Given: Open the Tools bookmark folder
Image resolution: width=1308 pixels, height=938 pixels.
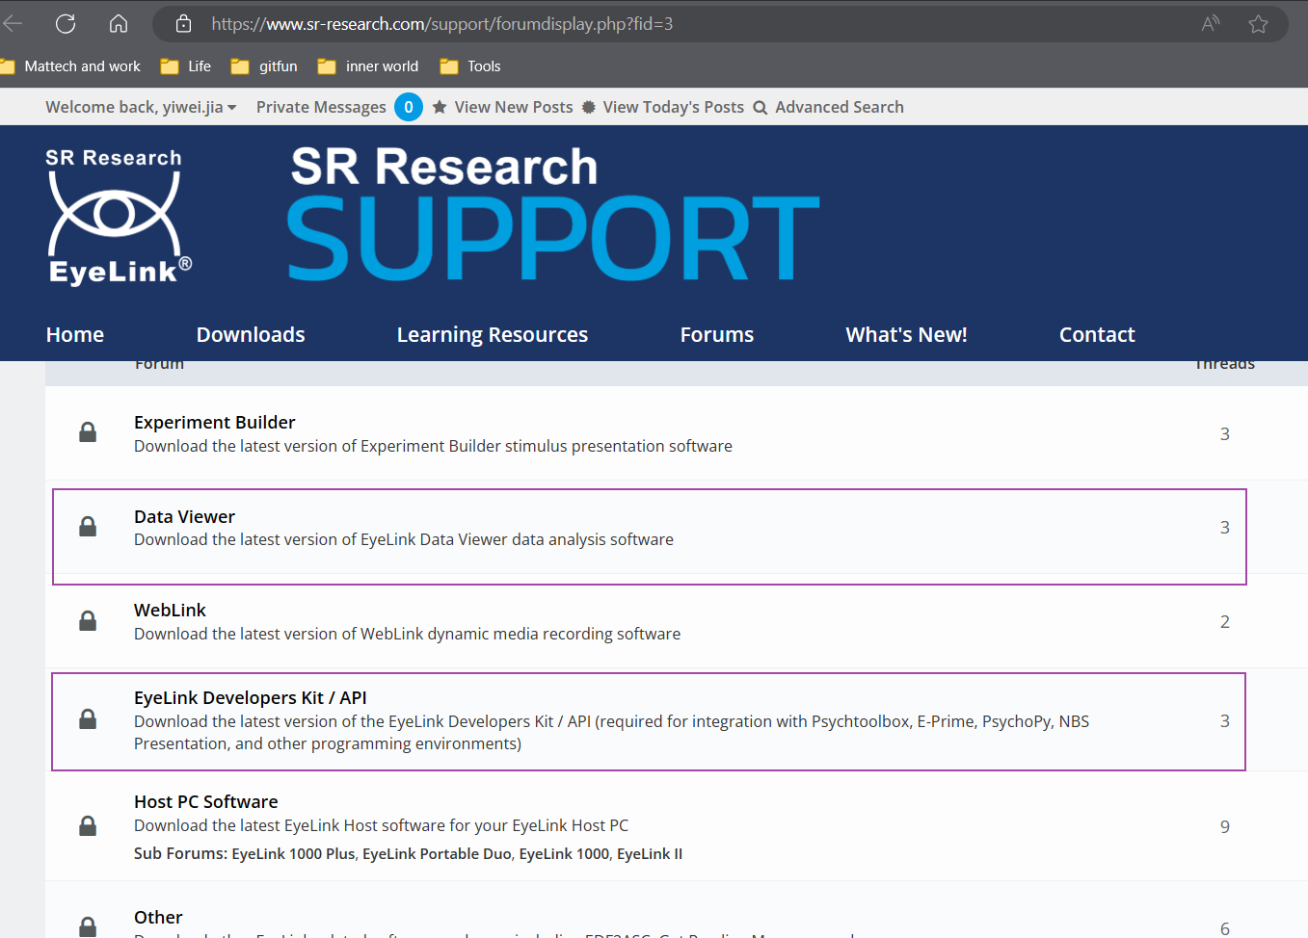Looking at the screenshot, I should [x=470, y=65].
